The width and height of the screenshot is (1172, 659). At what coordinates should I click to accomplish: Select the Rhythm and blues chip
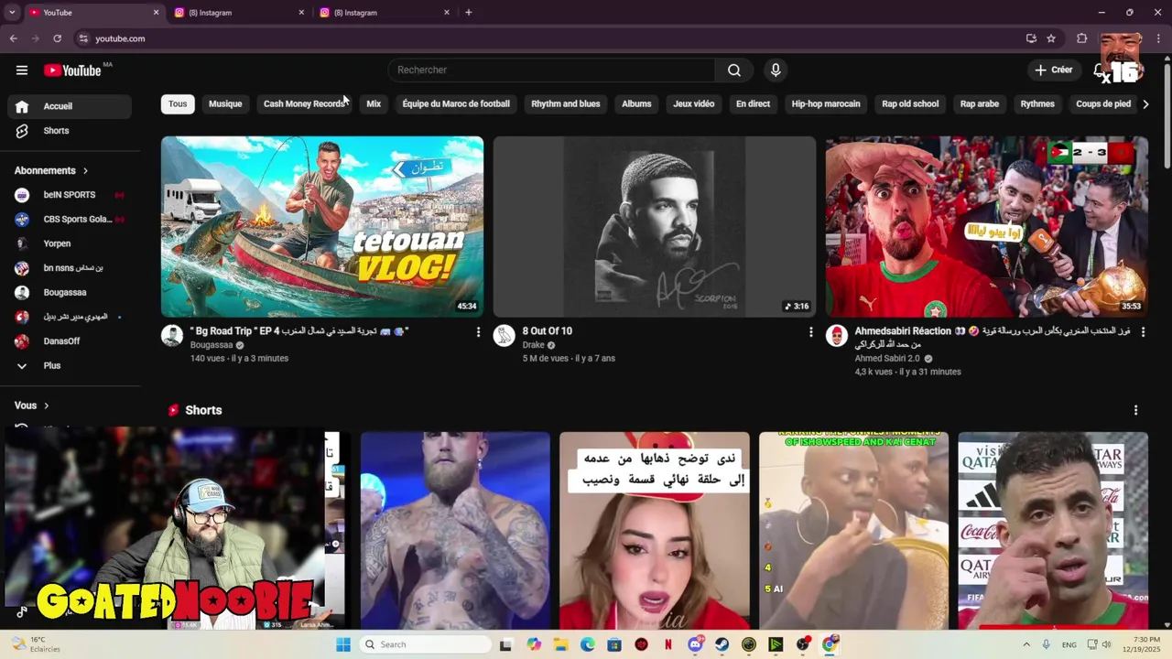[x=566, y=103]
